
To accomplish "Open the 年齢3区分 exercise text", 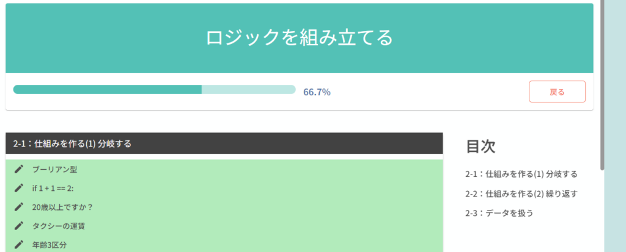I will pyautogui.click(x=50, y=245).
